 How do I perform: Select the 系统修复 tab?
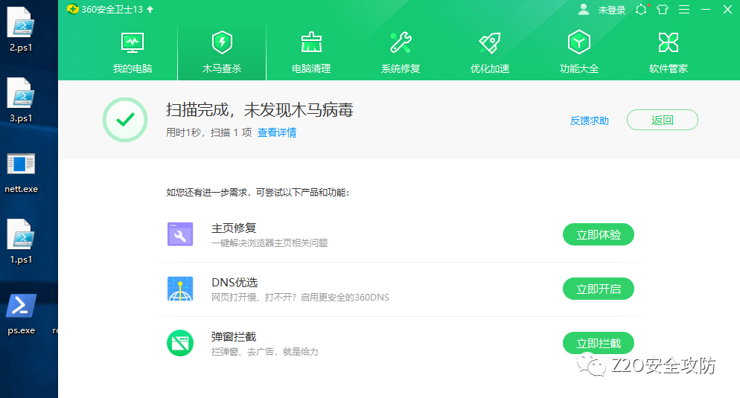(x=401, y=52)
